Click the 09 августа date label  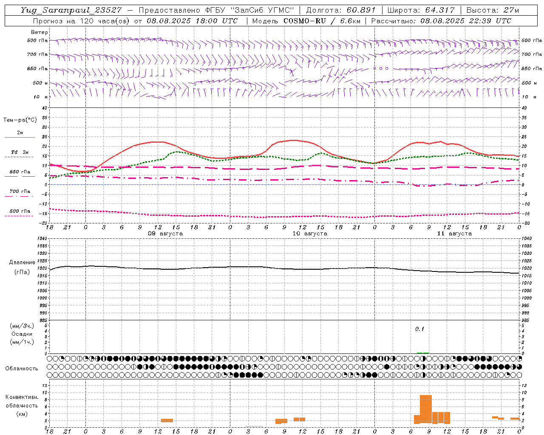[165, 234]
